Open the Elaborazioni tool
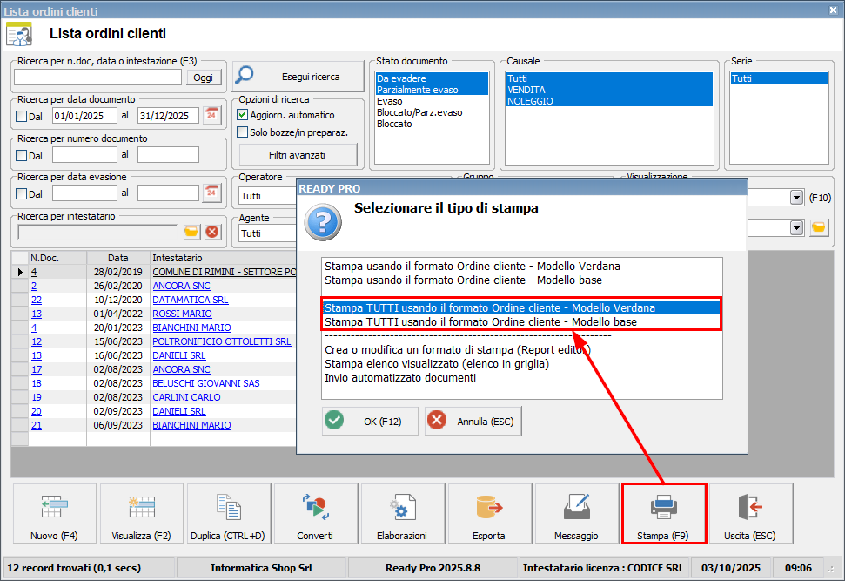This screenshot has height=581, width=845. point(403,513)
